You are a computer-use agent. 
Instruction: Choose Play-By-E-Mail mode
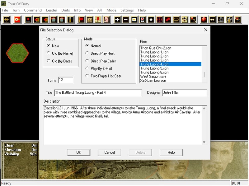point(87,68)
